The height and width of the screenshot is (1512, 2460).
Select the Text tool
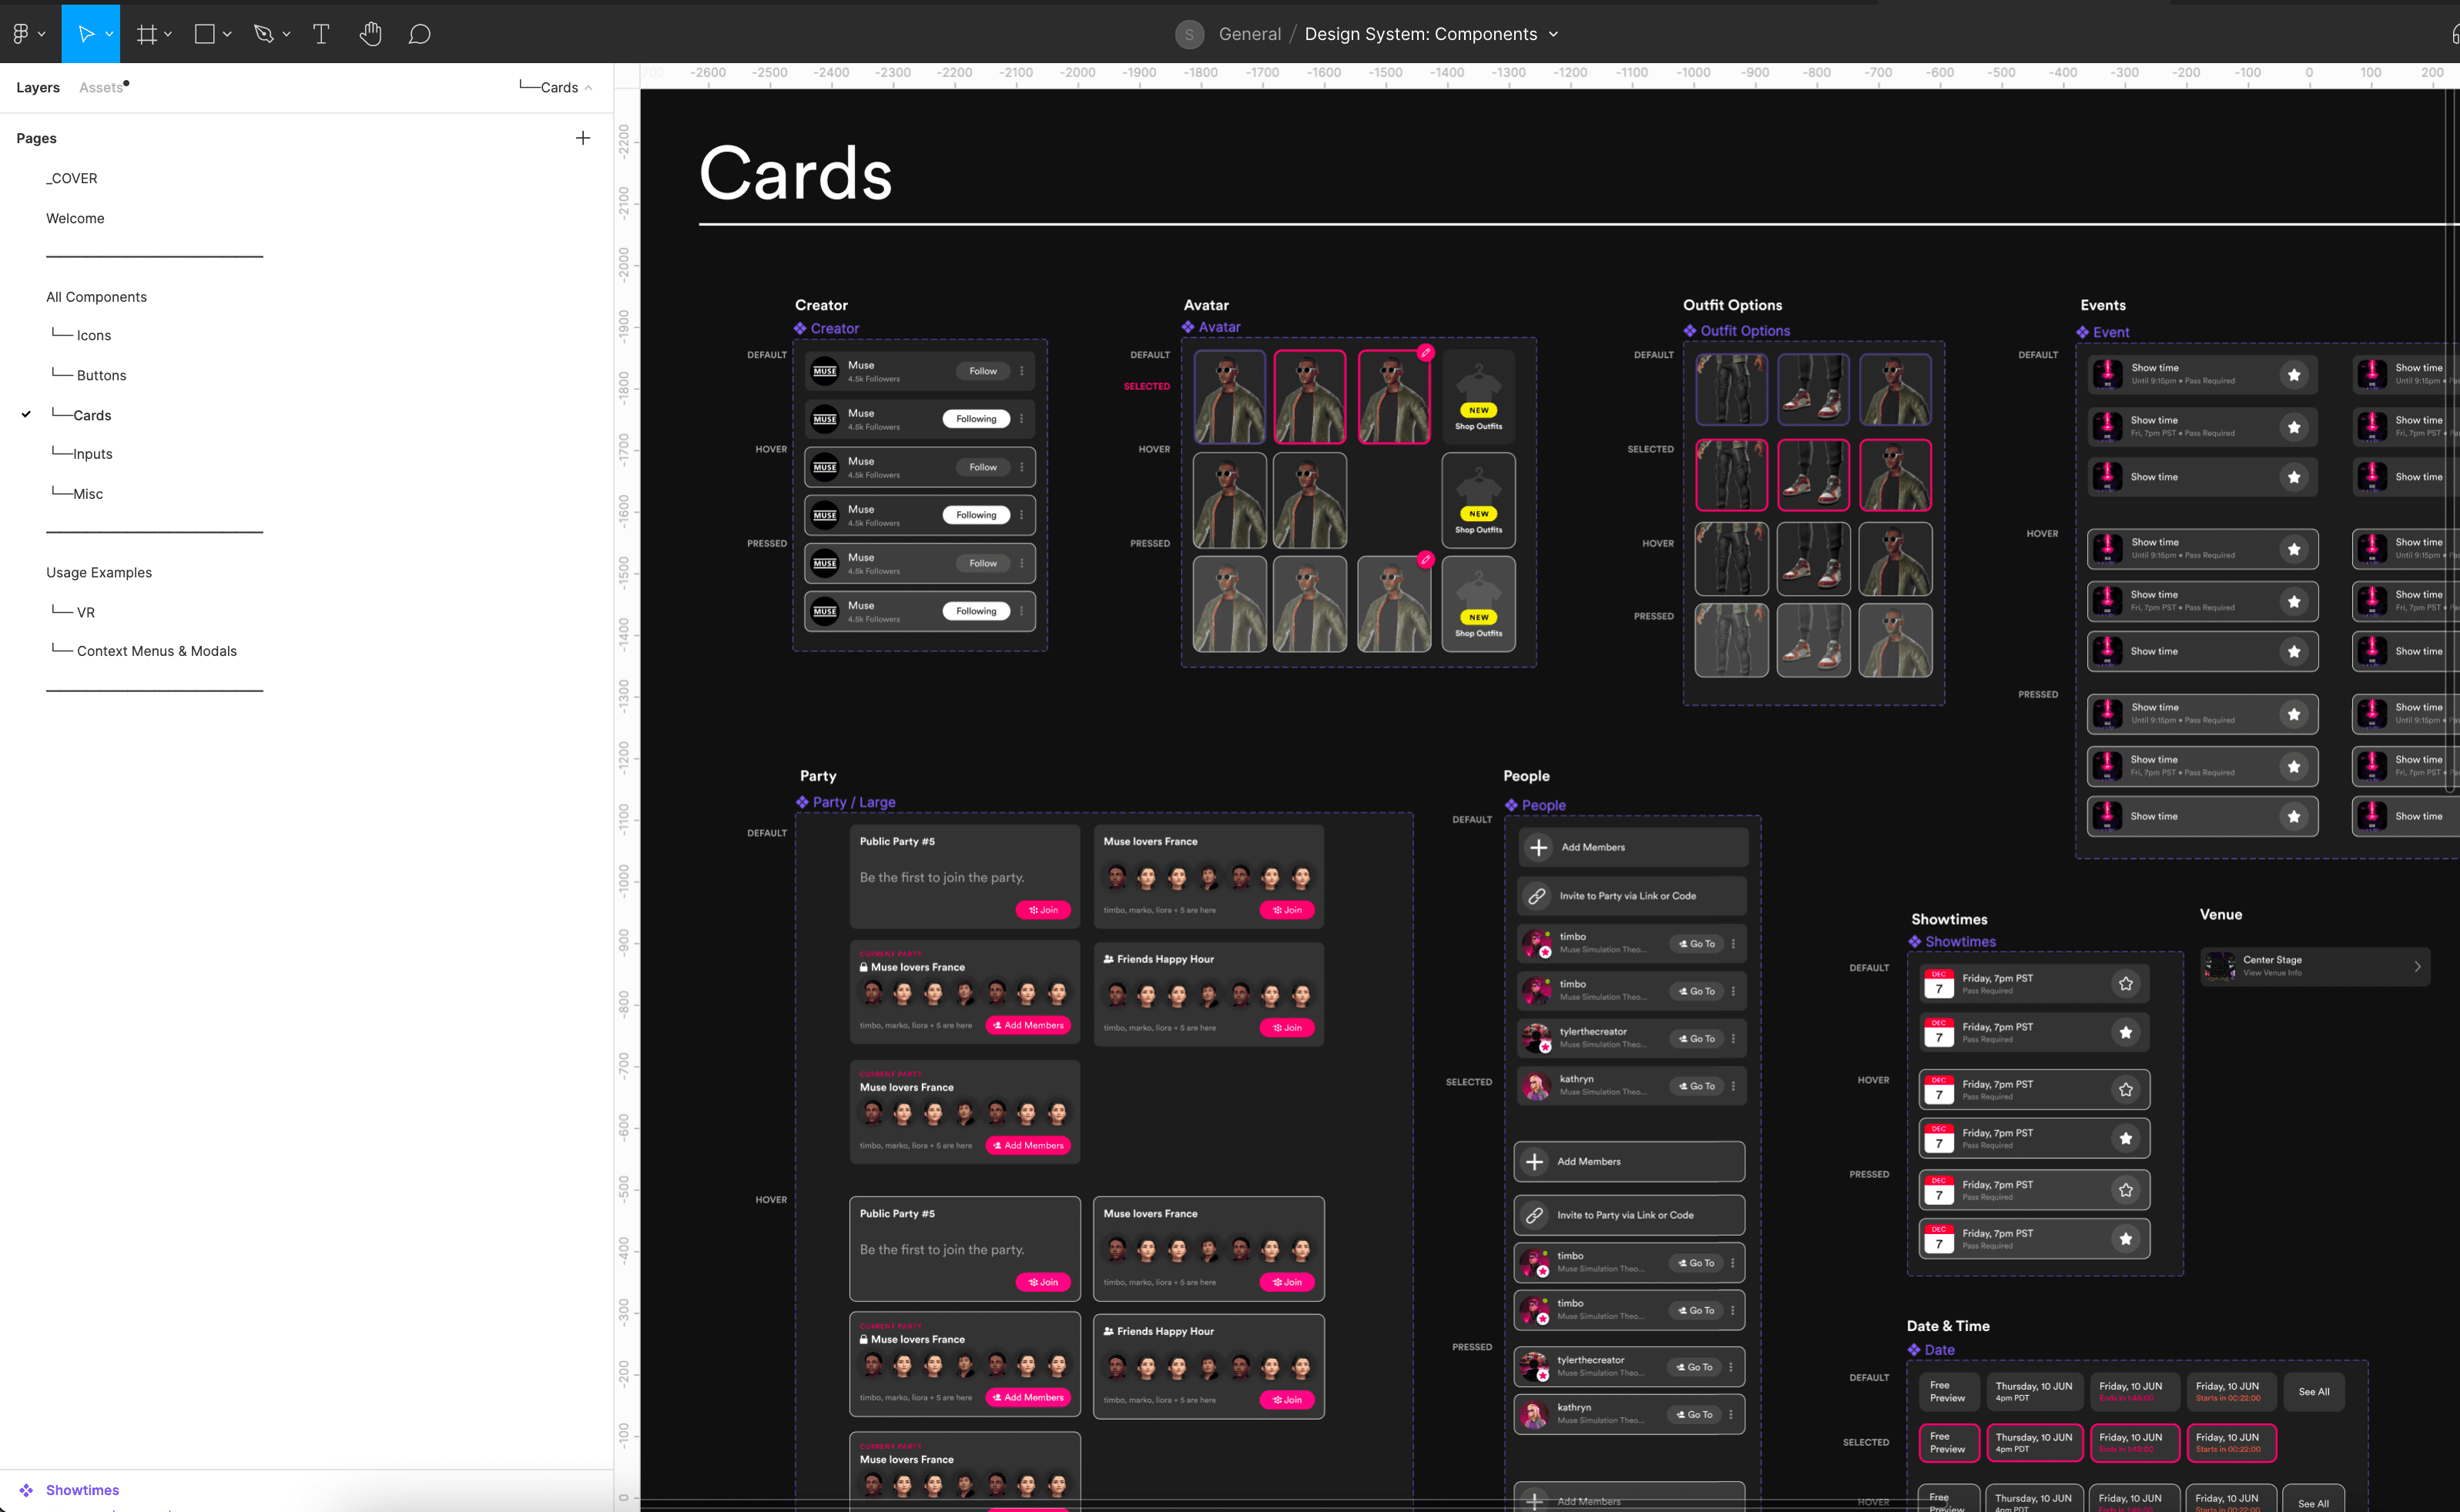321,33
